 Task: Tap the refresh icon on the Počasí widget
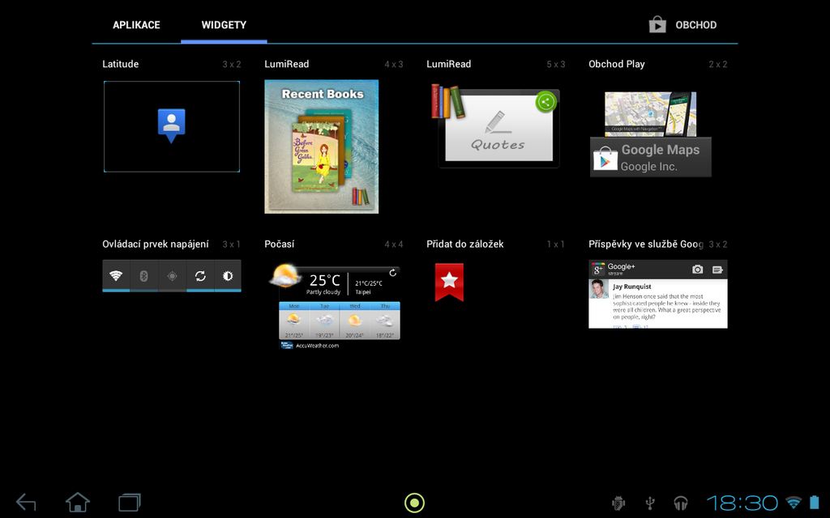pyautogui.click(x=393, y=273)
